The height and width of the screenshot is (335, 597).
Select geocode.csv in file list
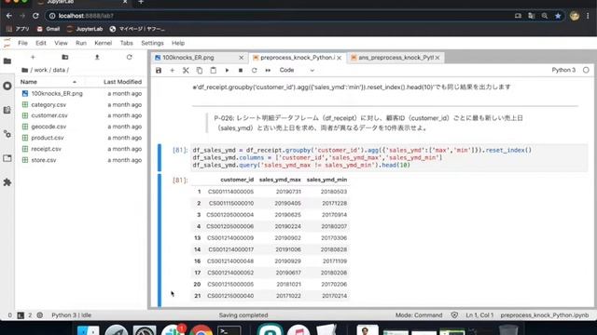click(81, 127)
